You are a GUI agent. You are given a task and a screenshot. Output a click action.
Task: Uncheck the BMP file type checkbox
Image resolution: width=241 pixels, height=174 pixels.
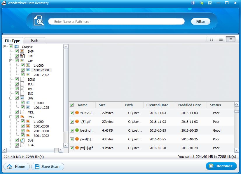pos(17,51)
